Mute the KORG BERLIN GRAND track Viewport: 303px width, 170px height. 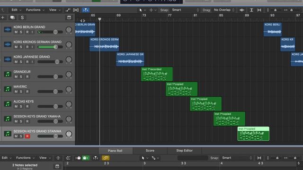pyautogui.click(x=16, y=32)
